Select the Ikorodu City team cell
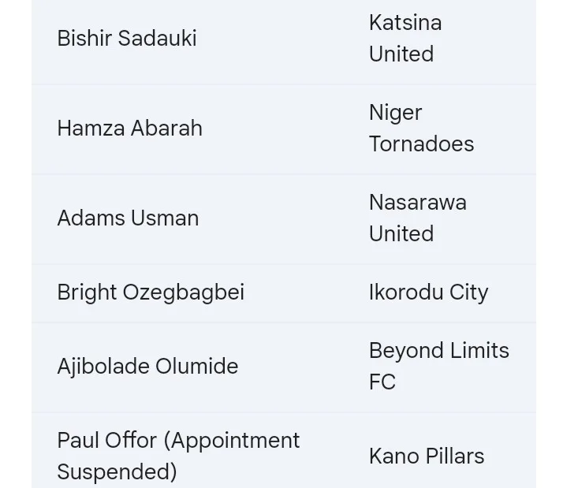 pos(428,292)
